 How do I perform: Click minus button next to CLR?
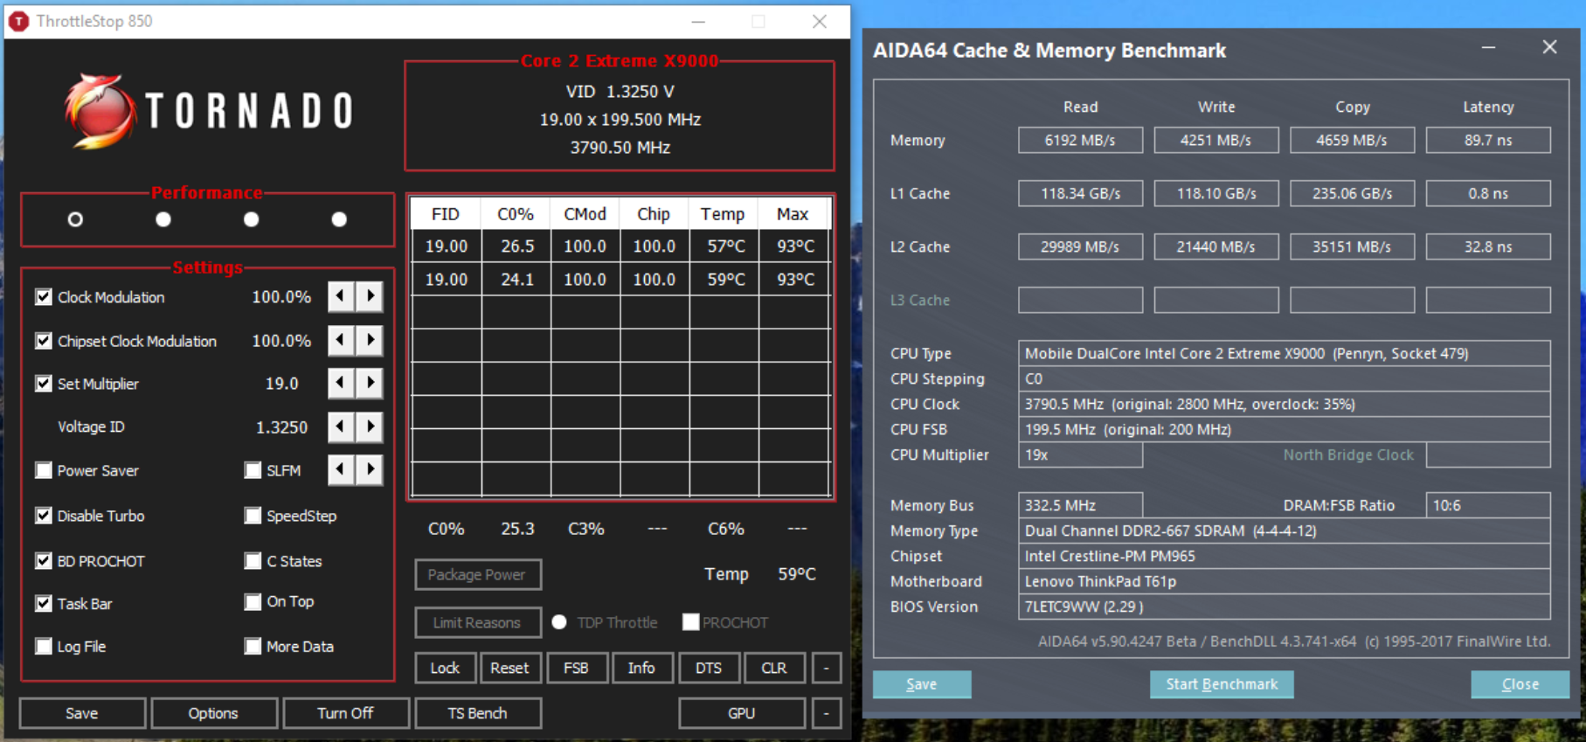click(x=827, y=668)
